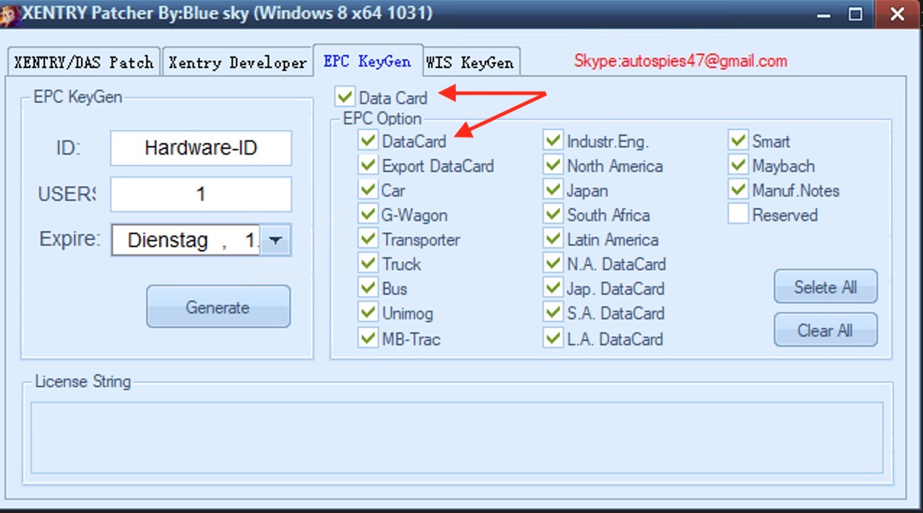Viewport: 923px width, 513px height.
Task: Click the Hardware-ID input field
Action: pyautogui.click(x=200, y=148)
